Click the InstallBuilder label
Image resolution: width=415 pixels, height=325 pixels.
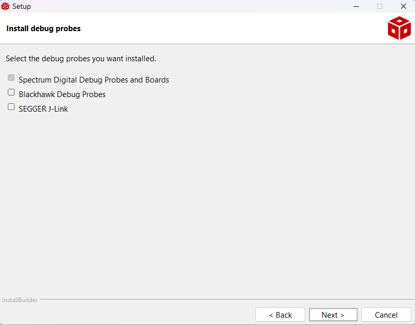click(x=20, y=300)
